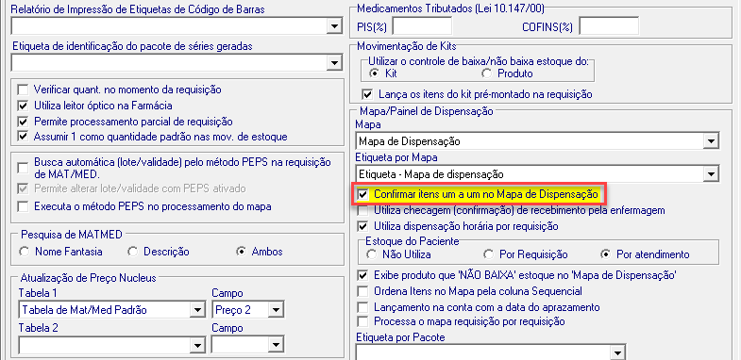Open Relatório de Impressão de Etiquetas dropdown
The image size is (741, 360).
(x=334, y=26)
